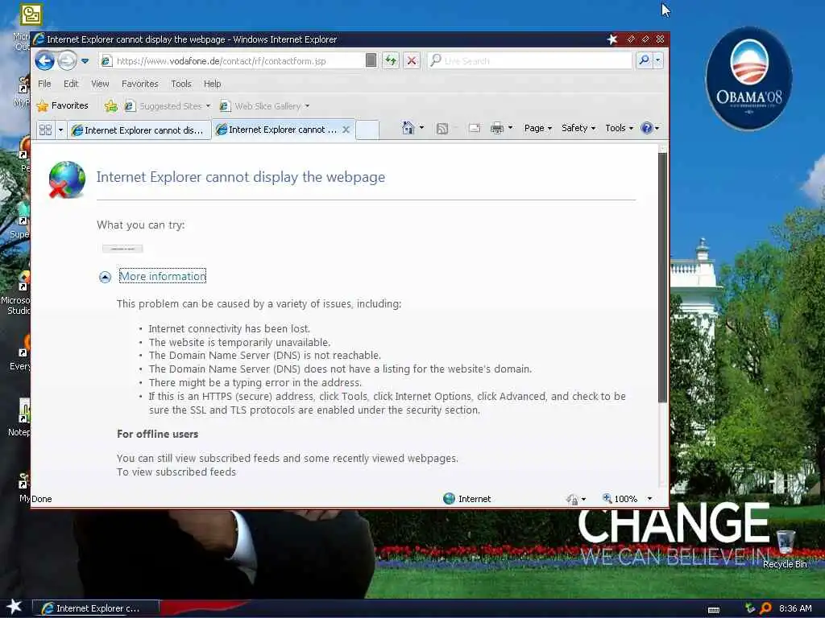Click the Forward navigation arrow button
The height and width of the screenshot is (618, 825).
67,61
